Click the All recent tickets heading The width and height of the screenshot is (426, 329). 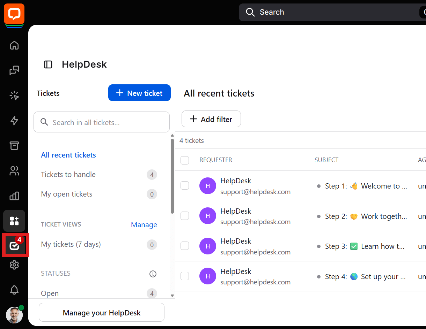click(219, 93)
